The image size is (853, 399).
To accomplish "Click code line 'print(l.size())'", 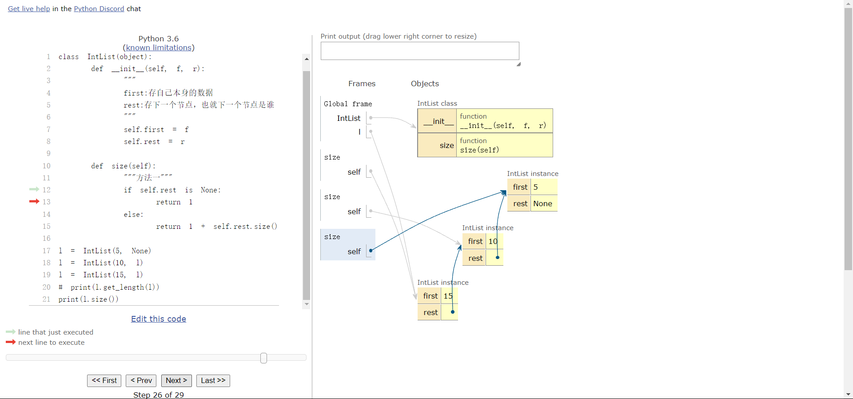I will (x=88, y=299).
